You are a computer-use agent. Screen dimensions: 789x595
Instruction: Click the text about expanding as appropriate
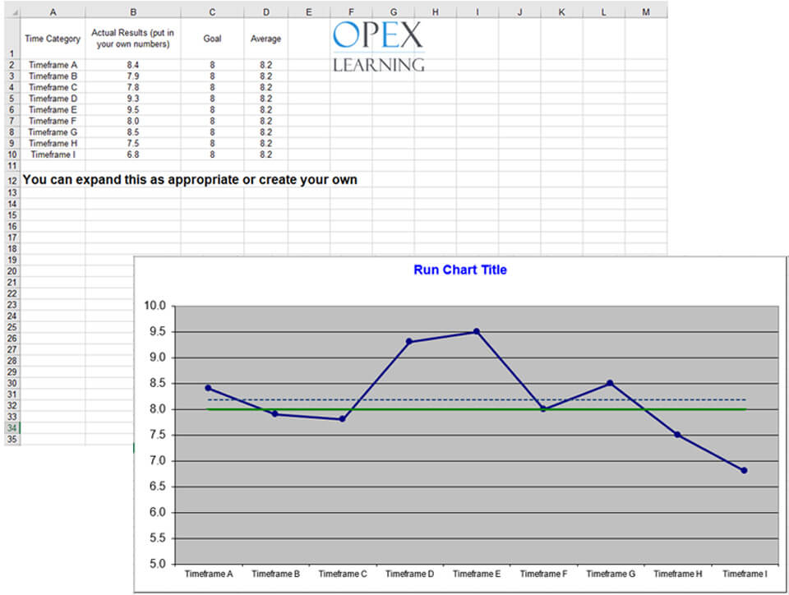[x=191, y=179]
